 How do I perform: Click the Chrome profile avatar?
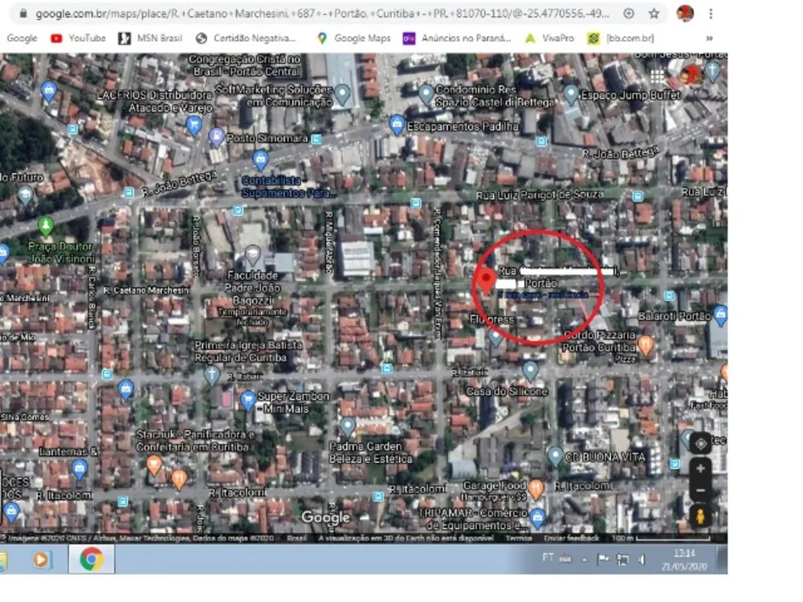click(x=685, y=14)
